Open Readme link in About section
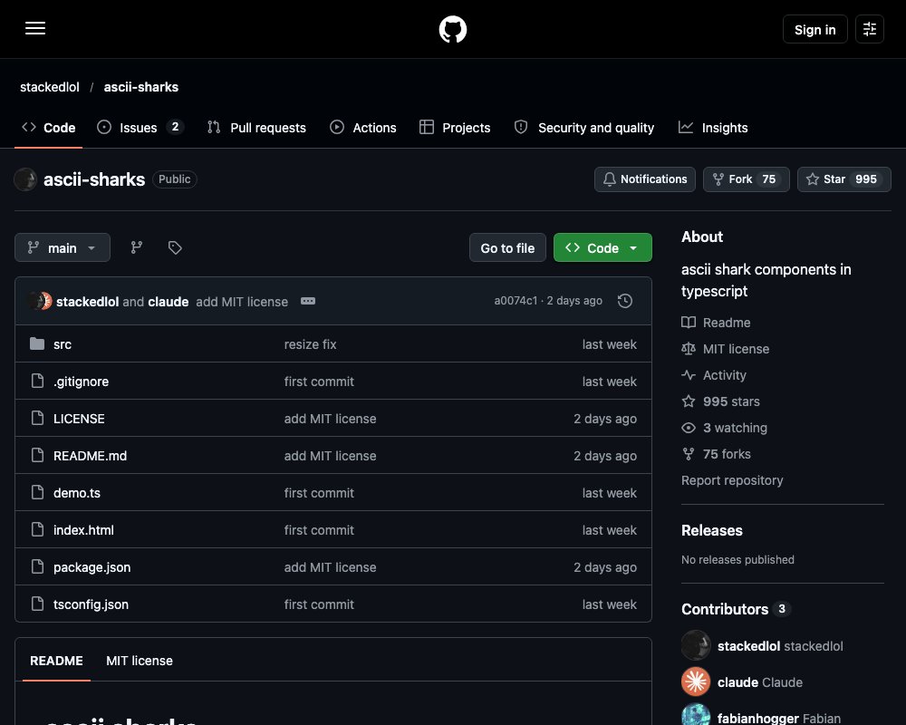906x725 pixels. (x=716, y=322)
